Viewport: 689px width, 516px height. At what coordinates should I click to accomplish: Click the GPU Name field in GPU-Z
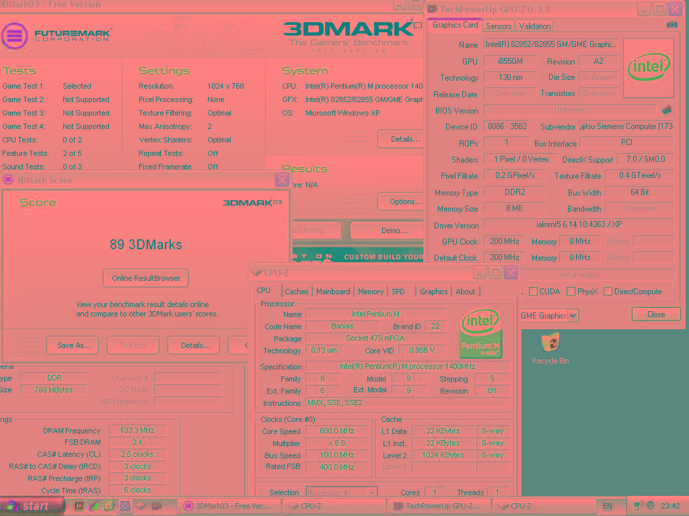point(551,44)
